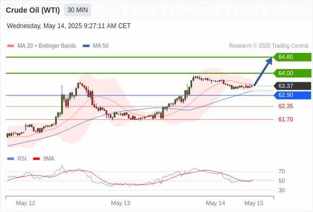Click the Trading Central research credit
The height and width of the screenshot is (212, 313).
[x=268, y=46]
